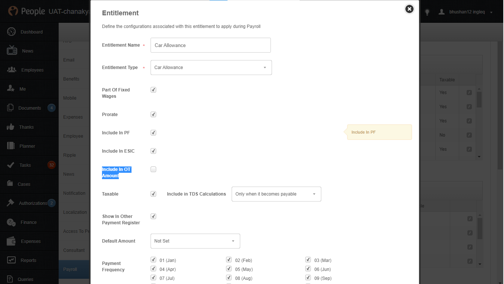Click the Employees group icon
This screenshot has width=504, height=284.
[x=12, y=70]
